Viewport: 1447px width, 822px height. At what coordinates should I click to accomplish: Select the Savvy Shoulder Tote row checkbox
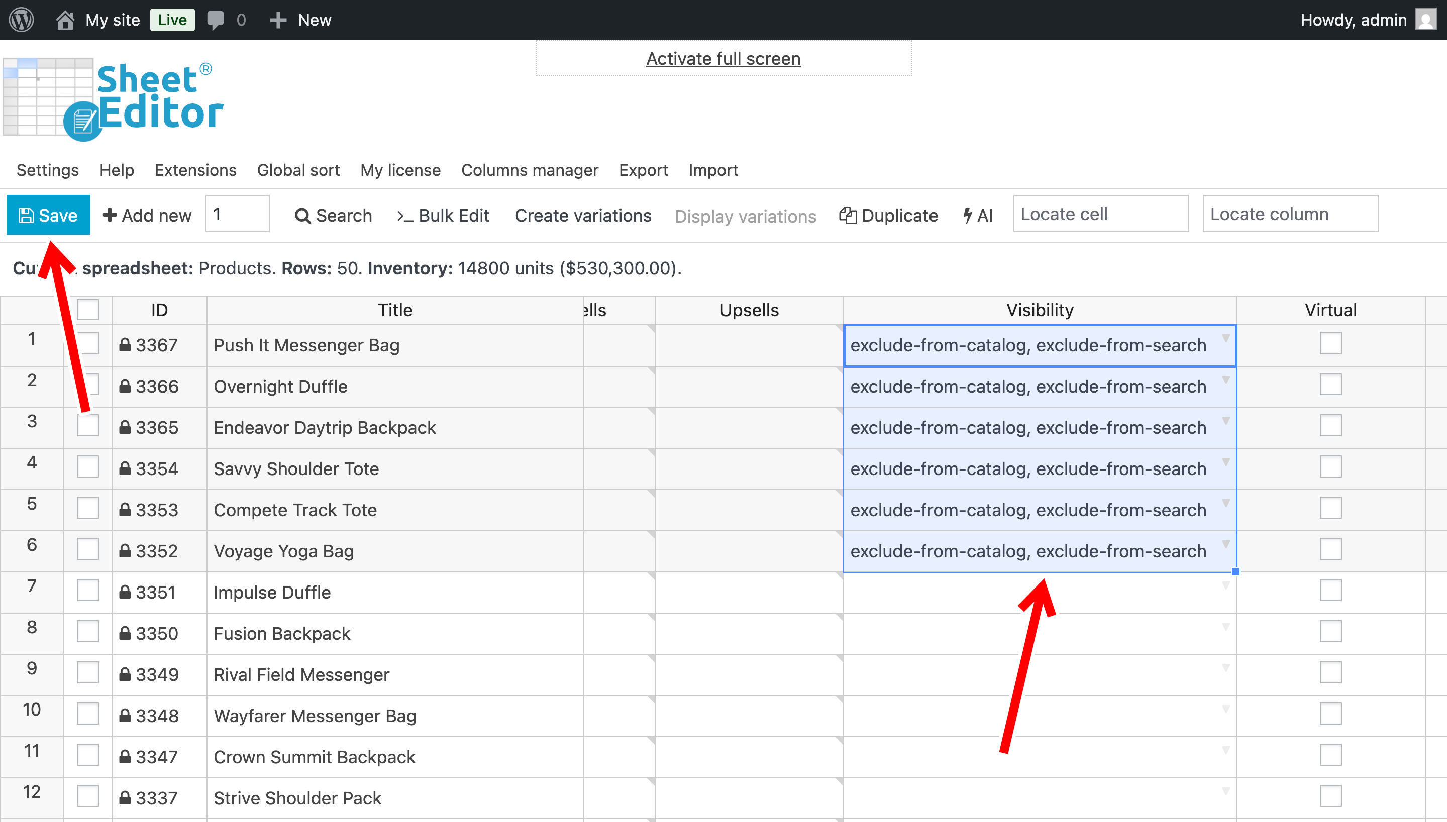pos(87,467)
